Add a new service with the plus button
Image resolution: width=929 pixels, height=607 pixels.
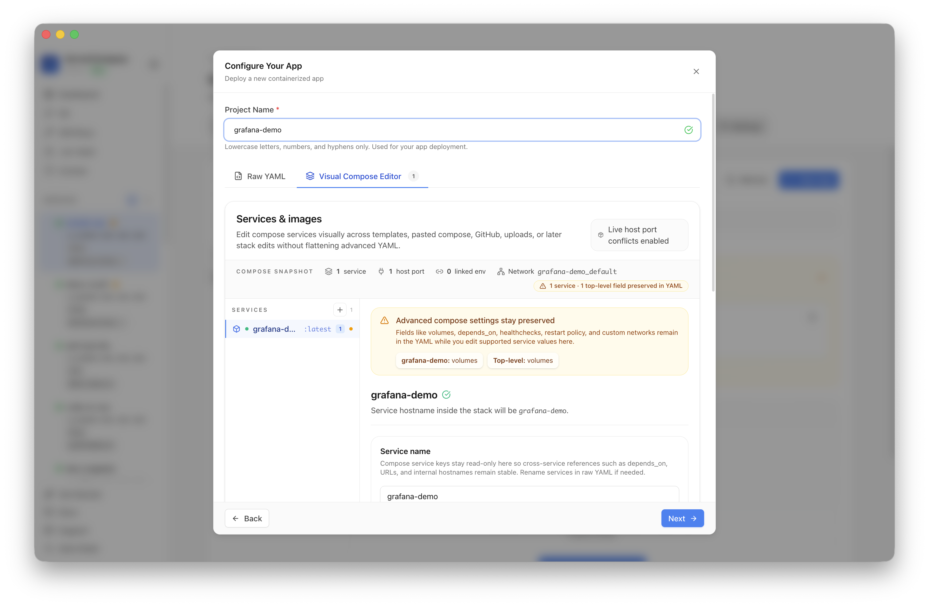[339, 310]
